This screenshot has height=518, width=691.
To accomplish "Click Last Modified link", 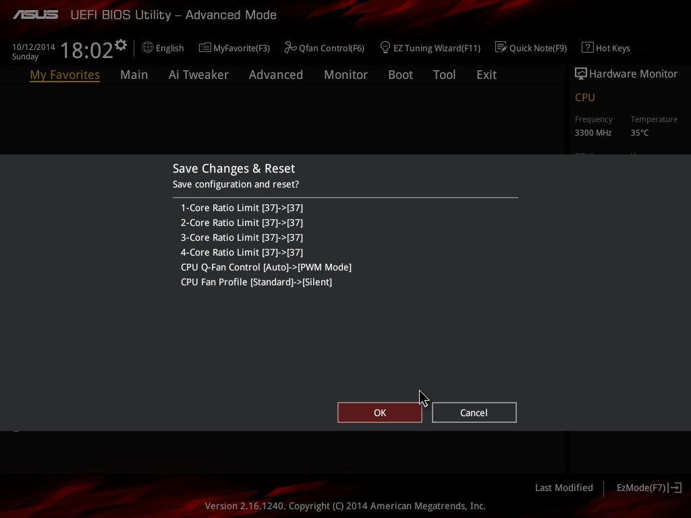I will coord(564,488).
